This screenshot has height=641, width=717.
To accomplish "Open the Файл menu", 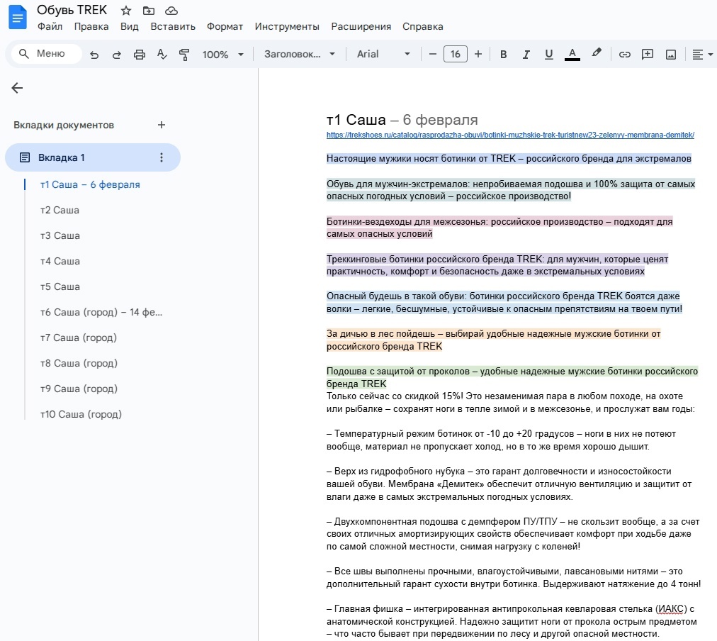I will pyautogui.click(x=50, y=26).
